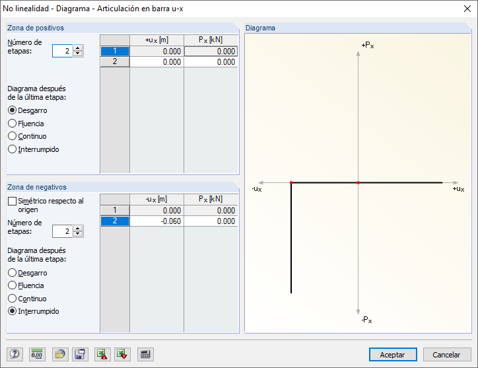
Task: Click +ux cell of positive row 1
Action: [156, 52]
